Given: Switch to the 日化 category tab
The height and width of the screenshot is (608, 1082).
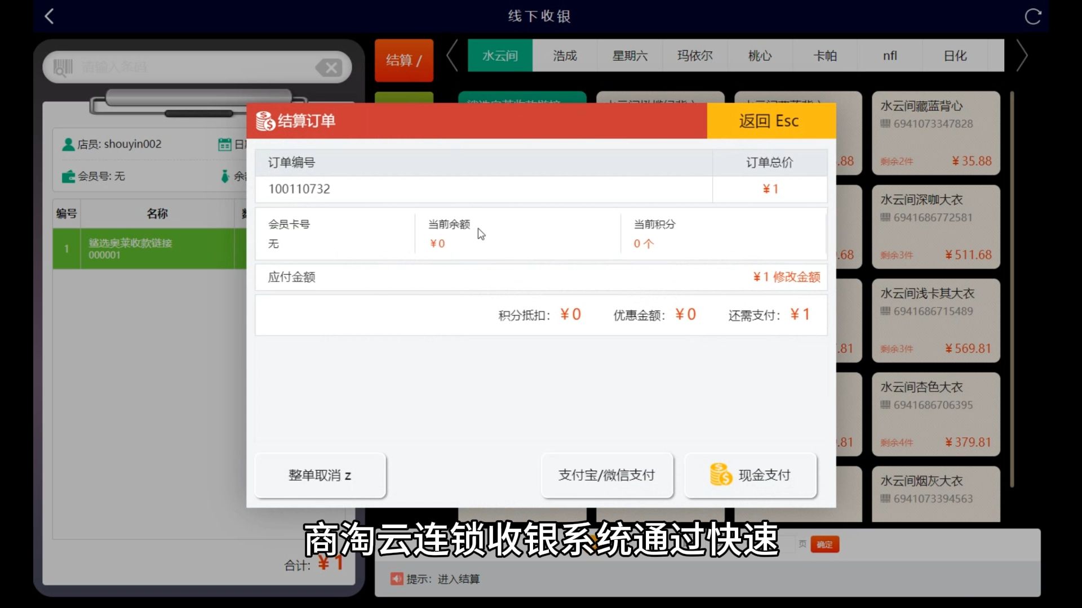Looking at the screenshot, I should [955, 56].
